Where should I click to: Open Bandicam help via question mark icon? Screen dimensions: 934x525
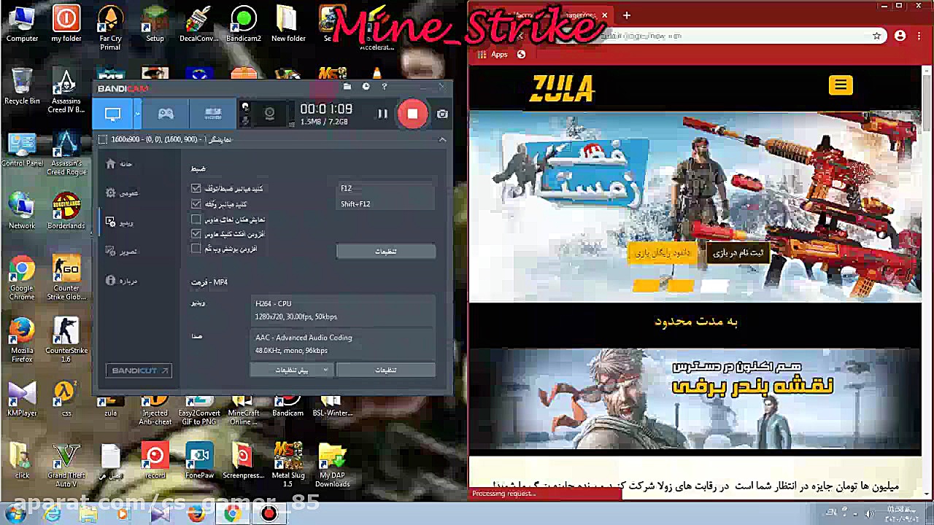(384, 86)
